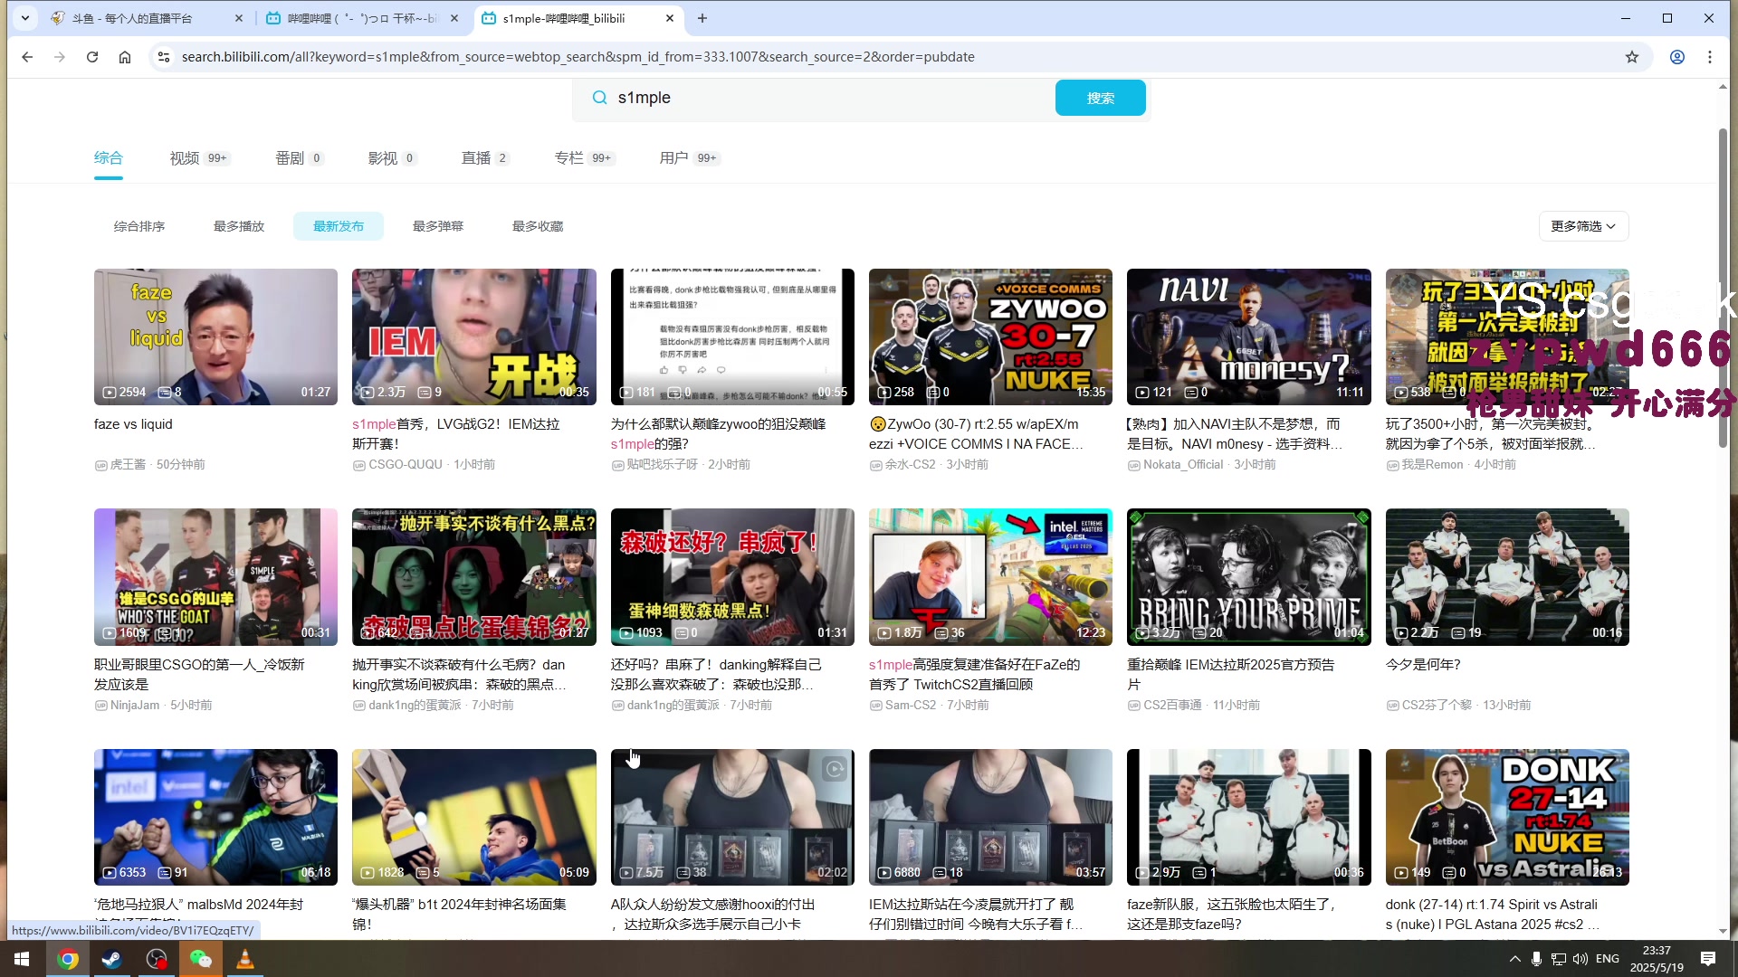The height and width of the screenshot is (977, 1738).
Task: Open Steam from the taskbar
Action: (112, 959)
